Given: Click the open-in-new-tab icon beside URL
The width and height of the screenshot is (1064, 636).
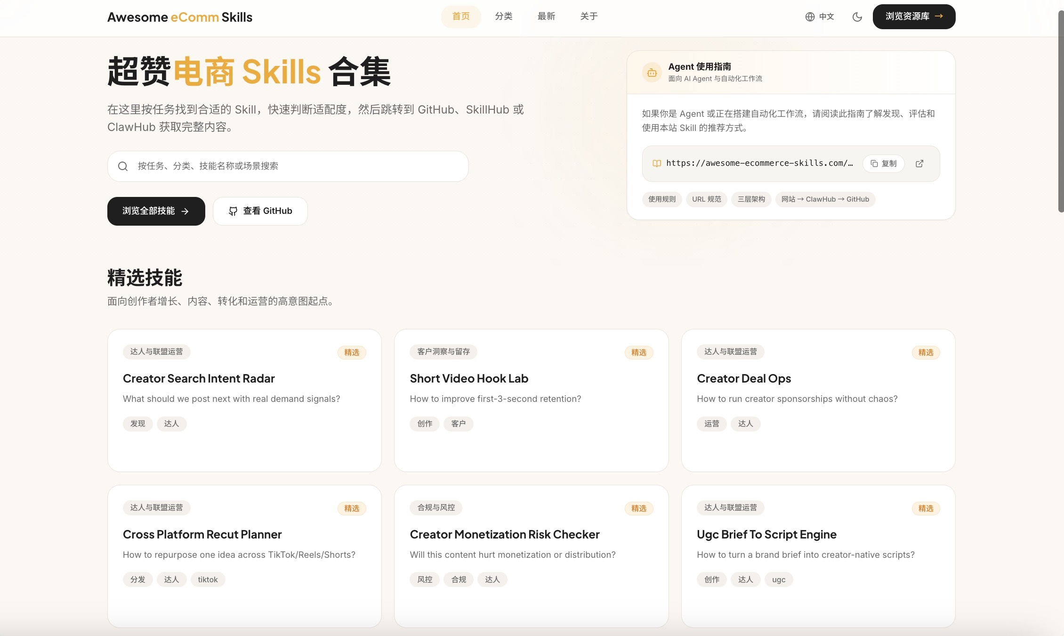Looking at the screenshot, I should [919, 163].
